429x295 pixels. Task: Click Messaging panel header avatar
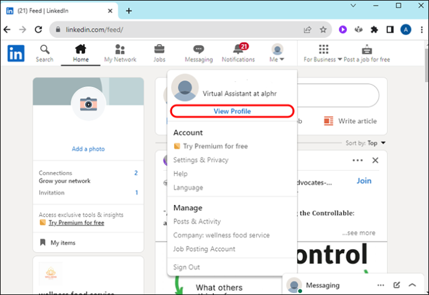[294, 286]
